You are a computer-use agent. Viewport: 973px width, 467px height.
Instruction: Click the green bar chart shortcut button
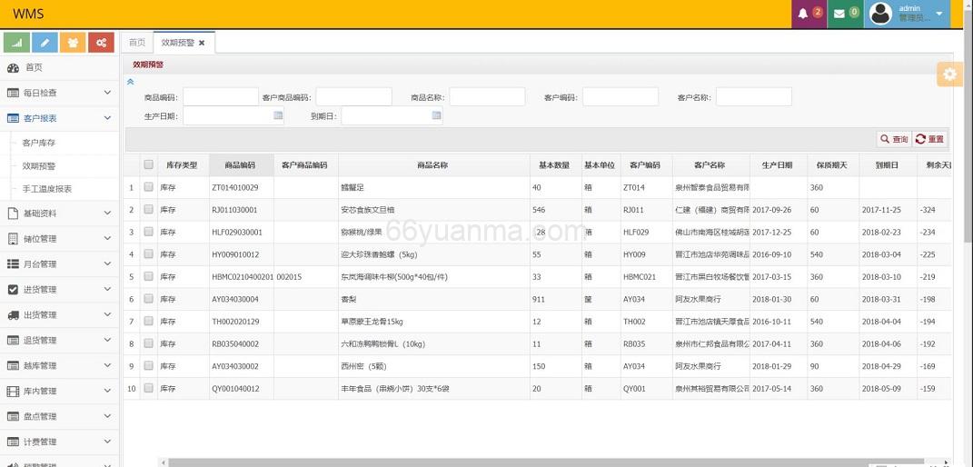(16, 42)
